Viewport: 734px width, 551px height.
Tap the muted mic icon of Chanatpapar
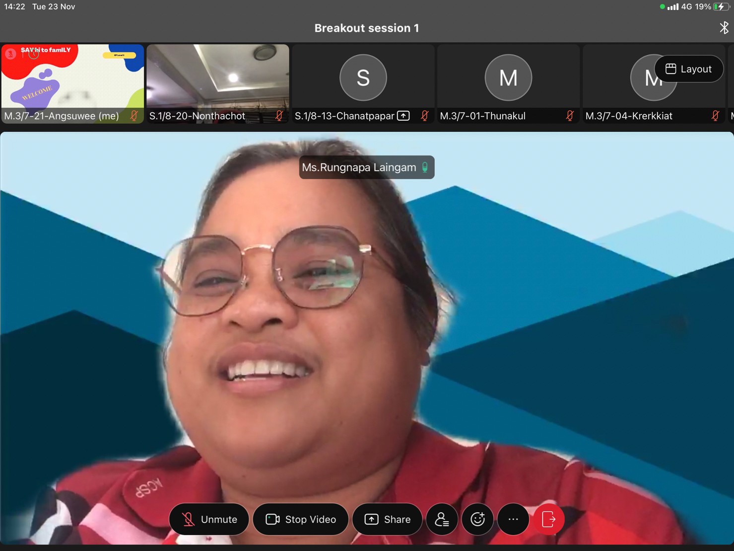(425, 116)
